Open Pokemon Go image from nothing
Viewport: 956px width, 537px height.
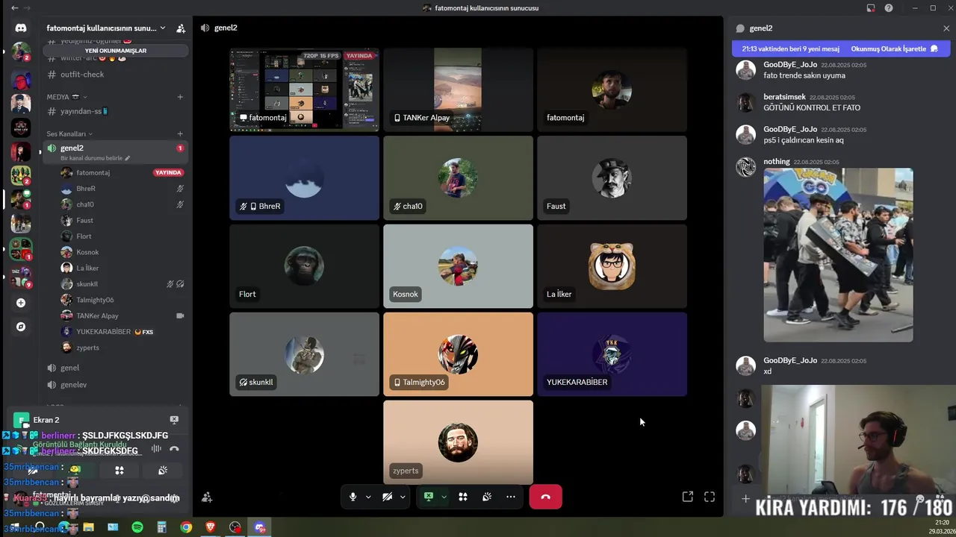(x=838, y=255)
